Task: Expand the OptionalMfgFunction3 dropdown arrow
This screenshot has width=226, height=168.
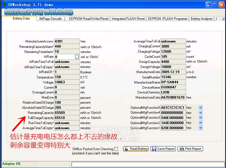Action: (x=200, y=118)
